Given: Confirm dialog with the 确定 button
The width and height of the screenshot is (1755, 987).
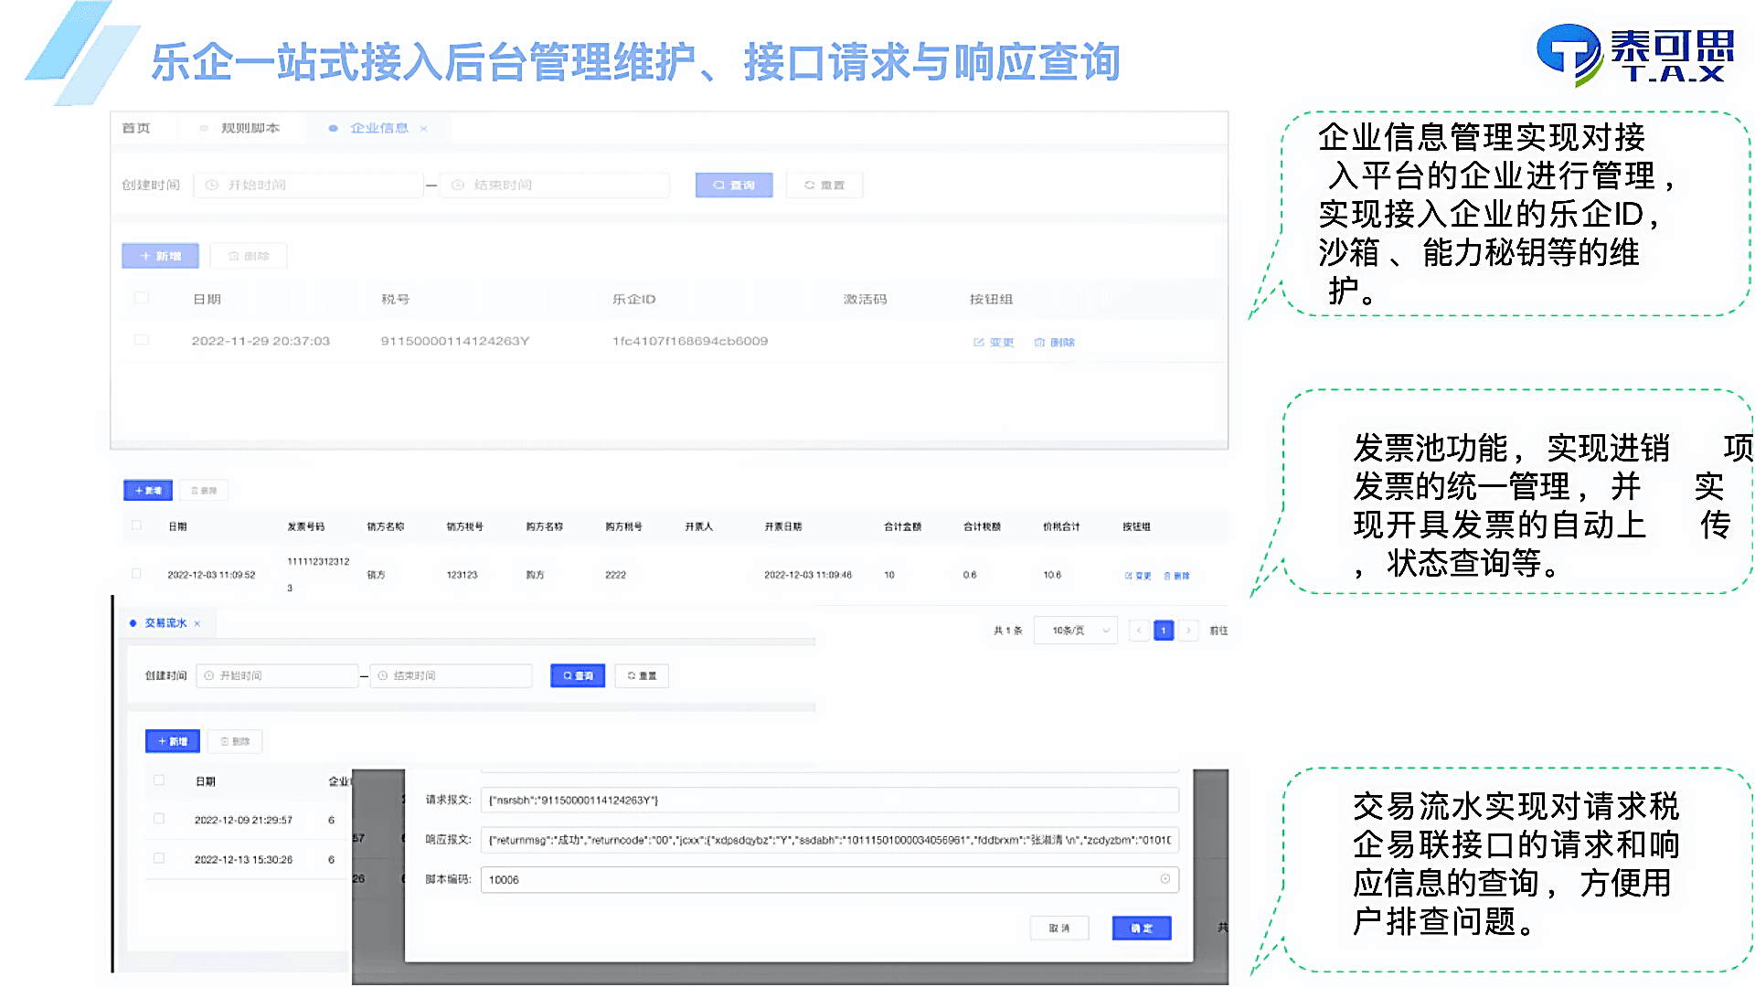Looking at the screenshot, I should coord(1142,928).
